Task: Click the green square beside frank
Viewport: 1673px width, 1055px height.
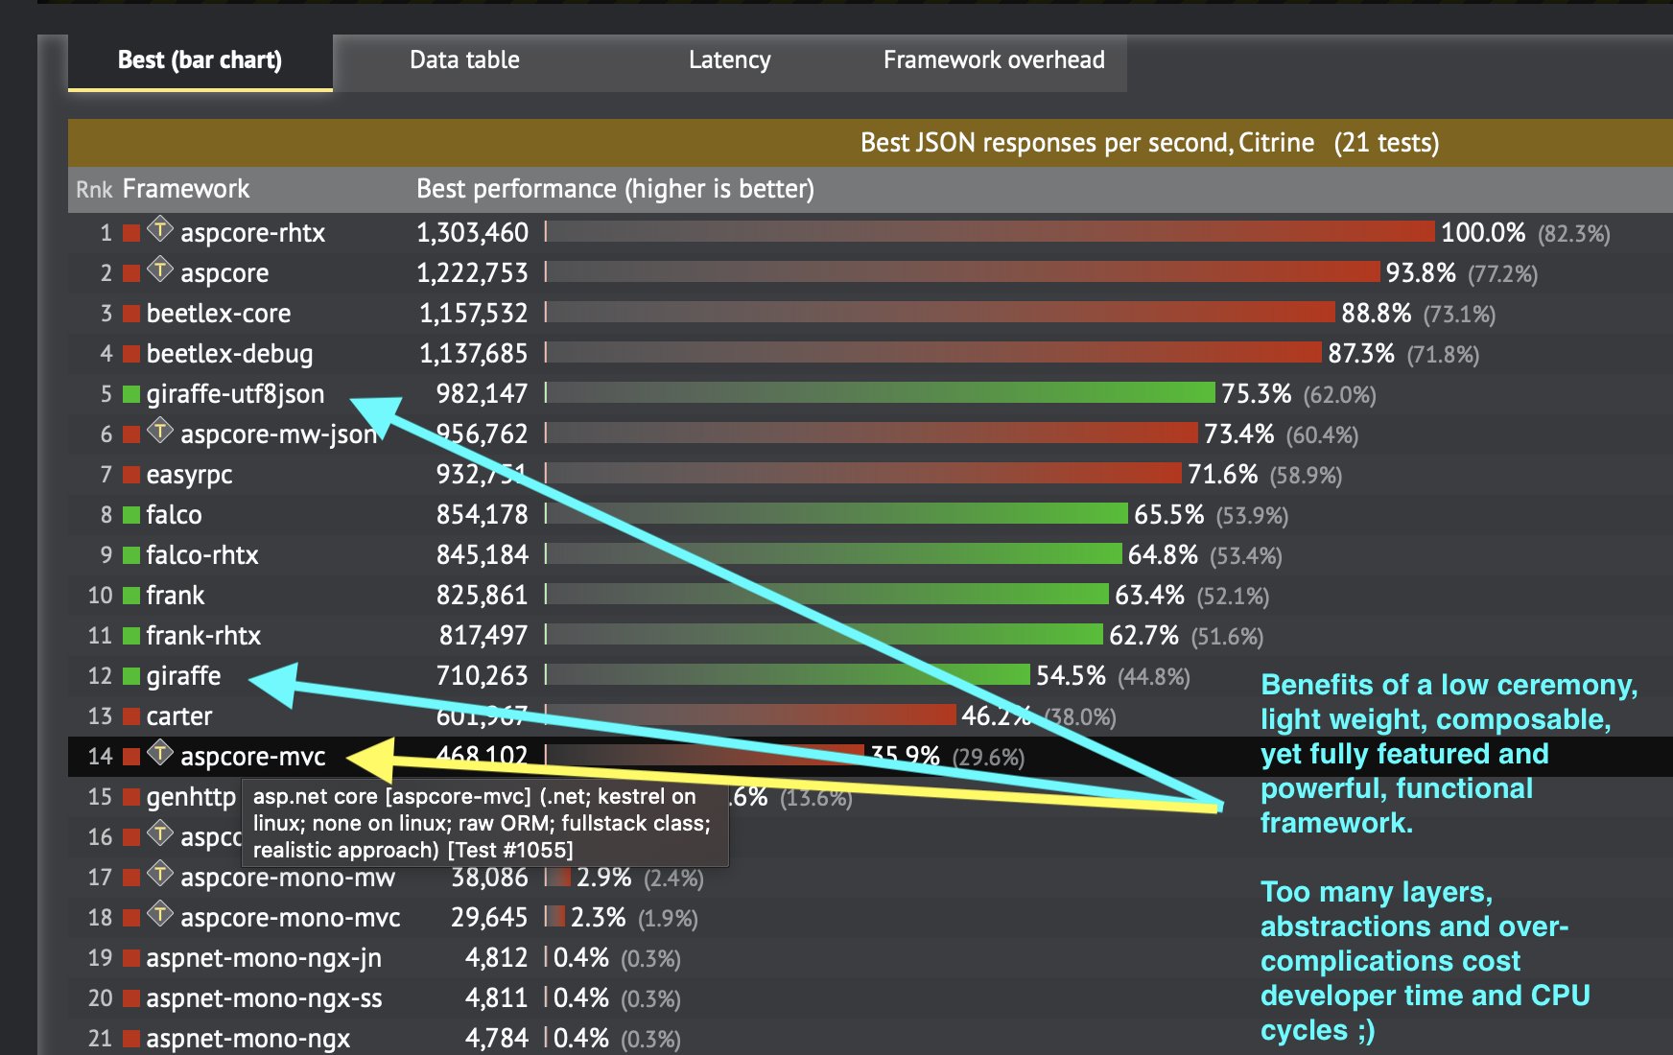Action: (x=131, y=596)
